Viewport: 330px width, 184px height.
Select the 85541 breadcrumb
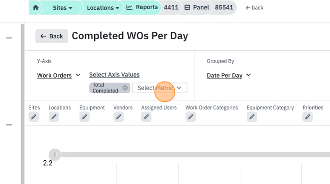[224, 7]
